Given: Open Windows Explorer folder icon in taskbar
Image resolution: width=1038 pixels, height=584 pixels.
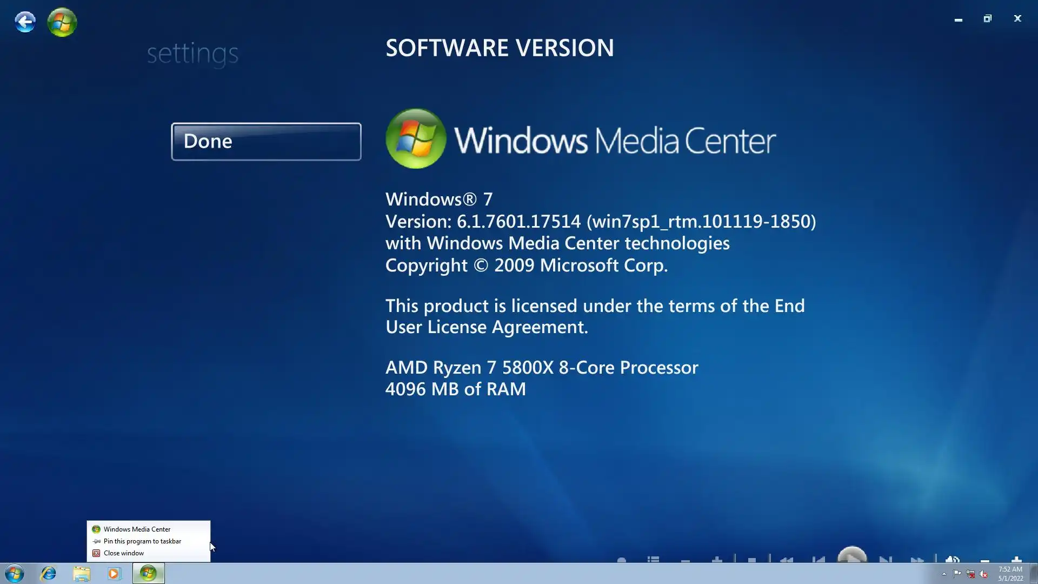Looking at the screenshot, I should (x=82, y=573).
